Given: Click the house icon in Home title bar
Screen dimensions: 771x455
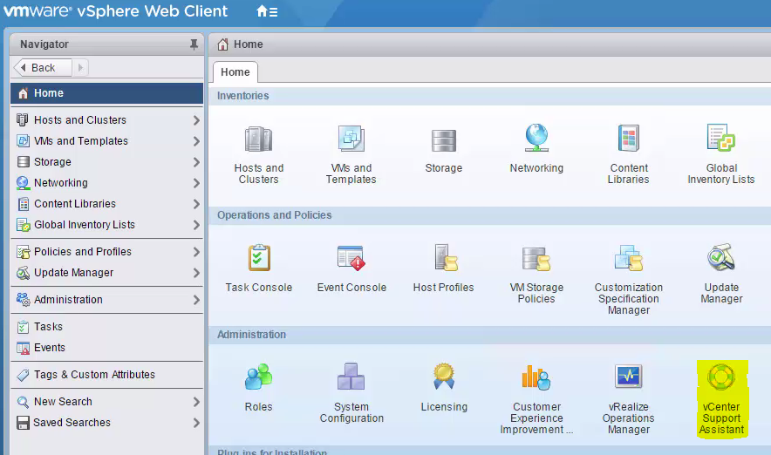Looking at the screenshot, I should click(222, 44).
